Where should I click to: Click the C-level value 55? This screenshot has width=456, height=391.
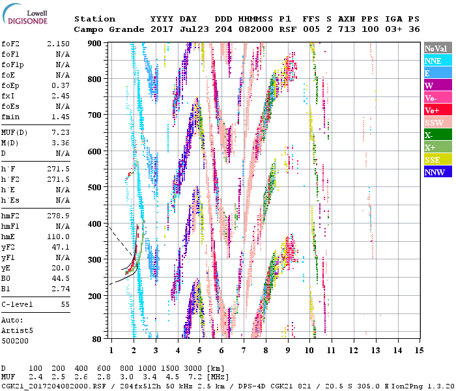[65, 304]
